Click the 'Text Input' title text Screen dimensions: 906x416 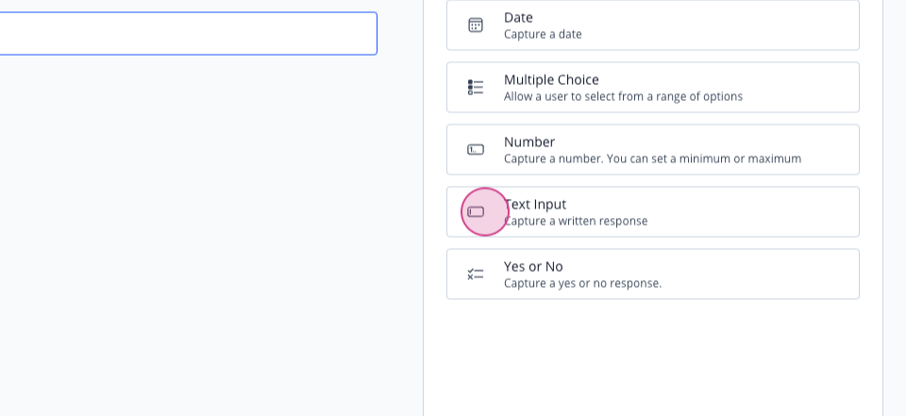pos(535,205)
